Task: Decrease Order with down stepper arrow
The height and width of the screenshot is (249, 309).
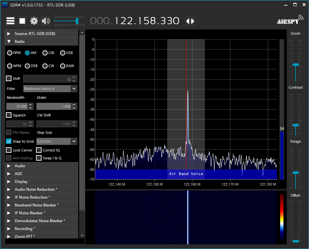Action: click(x=74, y=108)
